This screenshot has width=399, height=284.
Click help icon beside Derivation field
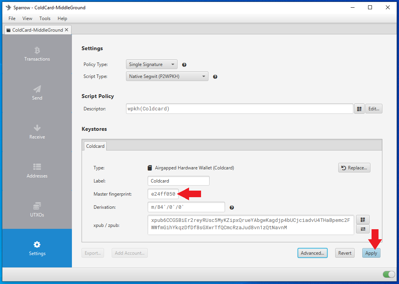pyautogui.click(x=232, y=208)
